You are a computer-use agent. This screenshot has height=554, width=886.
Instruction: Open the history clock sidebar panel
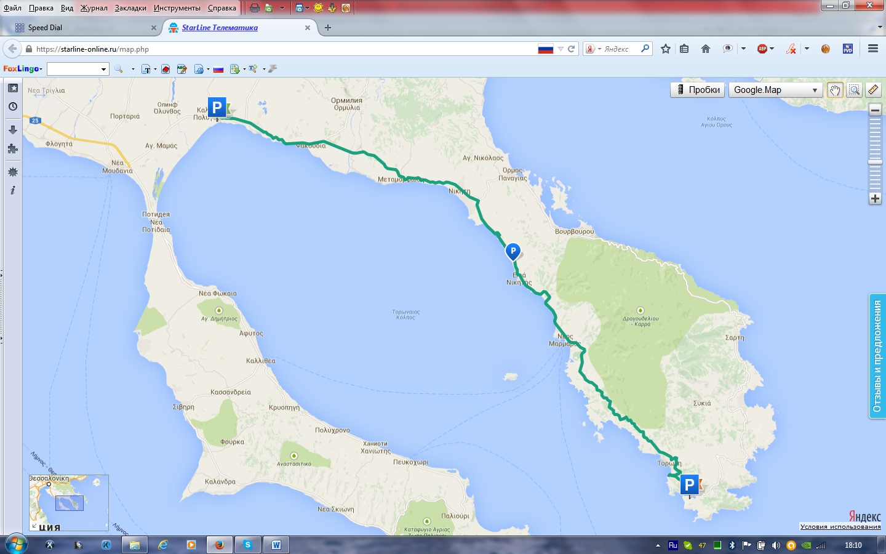click(12, 106)
